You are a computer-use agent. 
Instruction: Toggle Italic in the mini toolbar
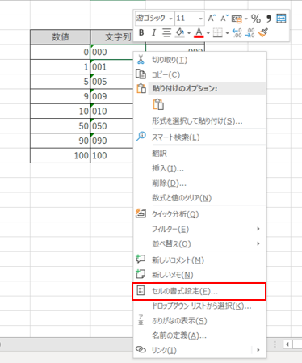coord(153,33)
